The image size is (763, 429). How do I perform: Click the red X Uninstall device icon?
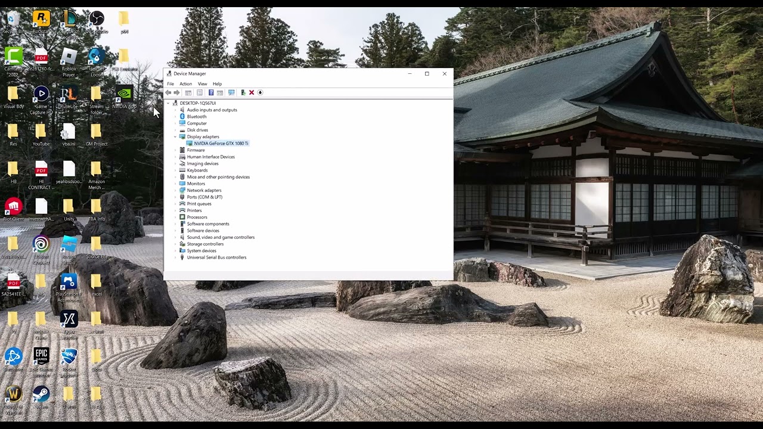tap(252, 92)
